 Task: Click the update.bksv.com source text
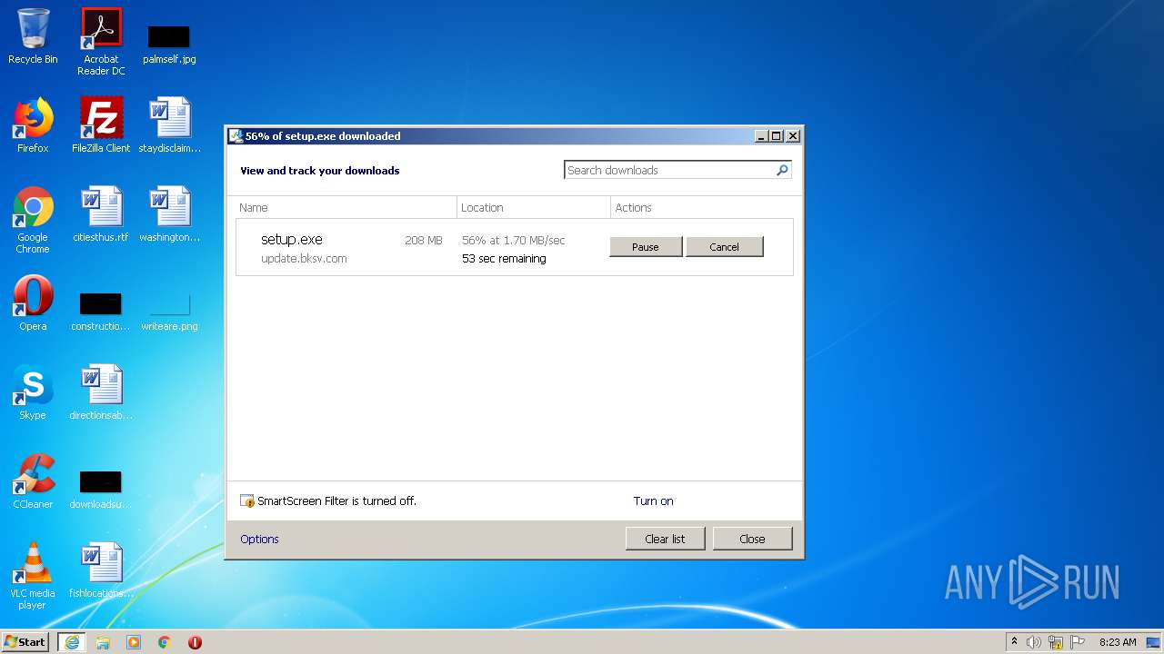tap(304, 259)
